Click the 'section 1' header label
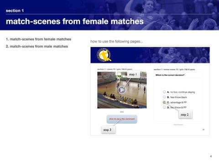Image resolution: width=219 pixels, height=164 pixels. pos(15,10)
